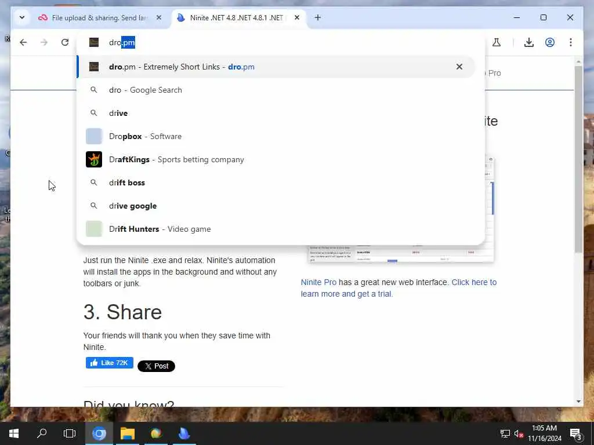The image size is (594, 445).
Task: Open 'Click here to learn more' link
Action: 399,288
